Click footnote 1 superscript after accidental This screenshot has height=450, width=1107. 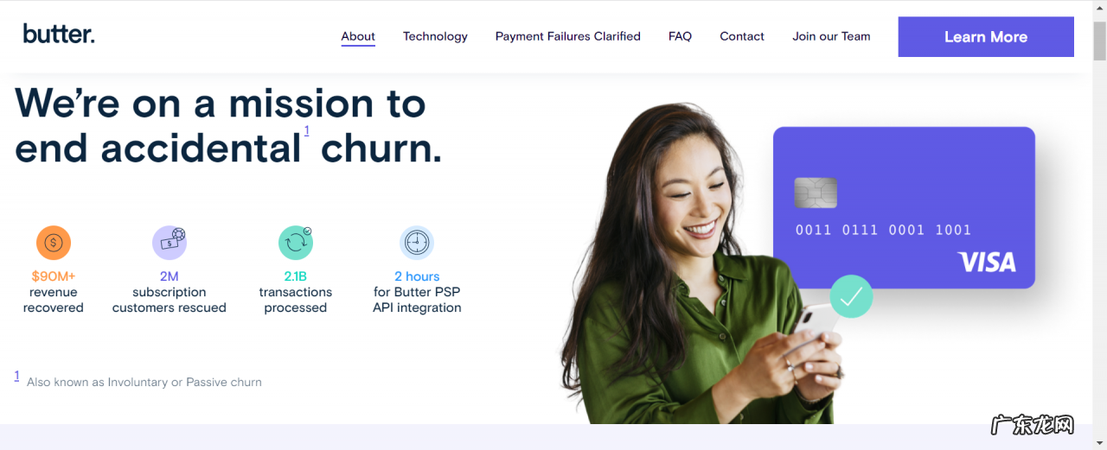[307, 130]
